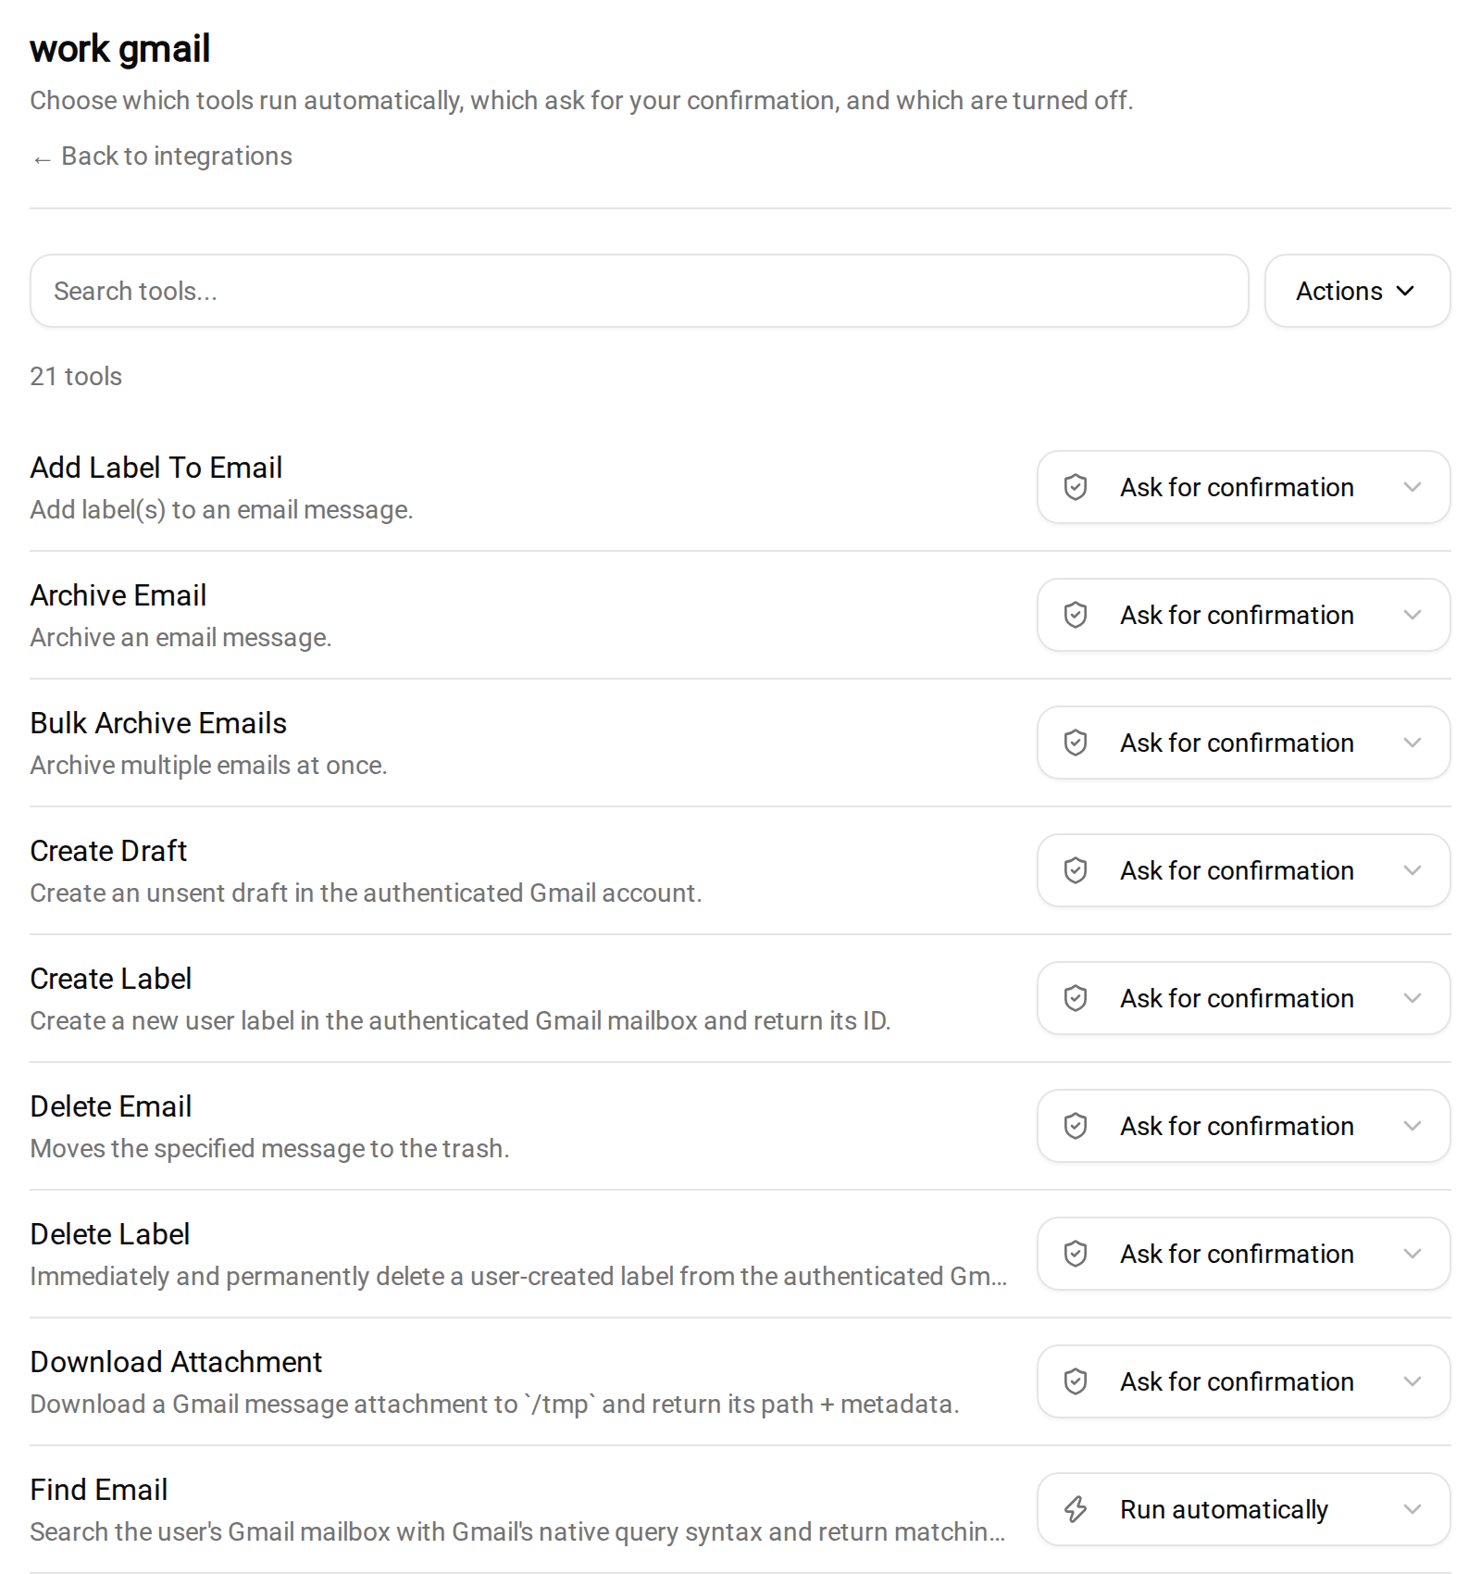Click shield icon for Add Label To Email
The width and height of the screenshot is (1481, 1574).
[1075, 487]
